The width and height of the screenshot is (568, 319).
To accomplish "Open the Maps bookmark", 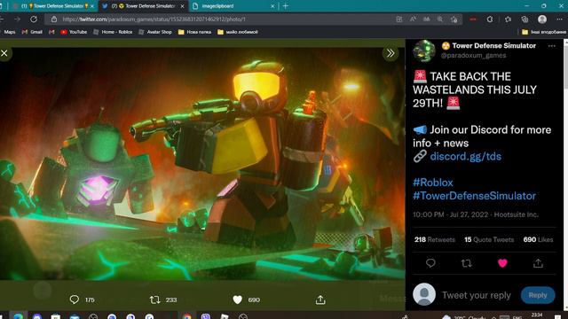I will click(10, 32).
